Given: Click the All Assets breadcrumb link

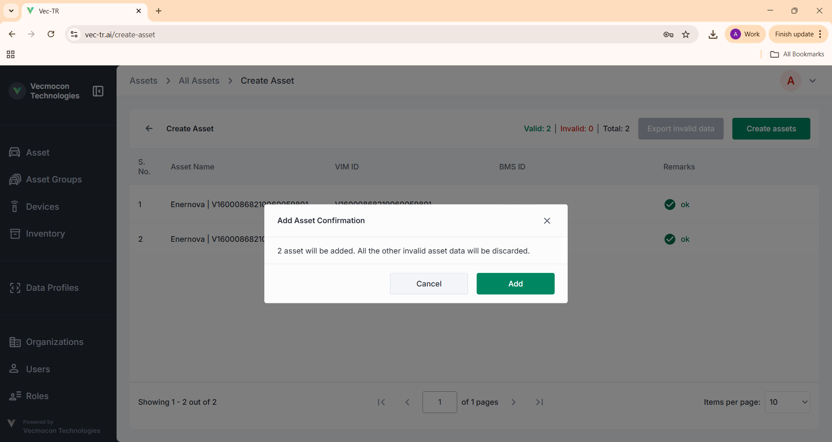Looking at the screenshot, I should click(199, 81).
